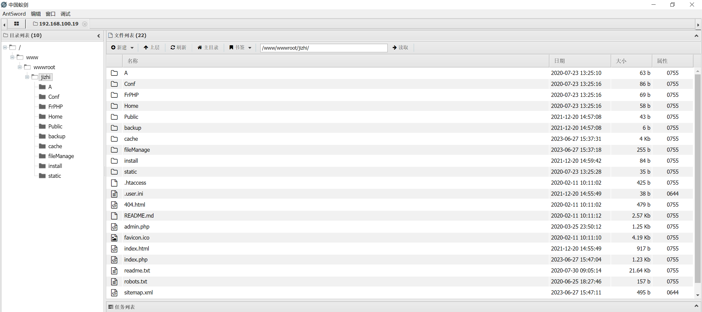Click Conf folder icon in file list
The height and width of the screenshot is (312, 702).
coord(114,84)
